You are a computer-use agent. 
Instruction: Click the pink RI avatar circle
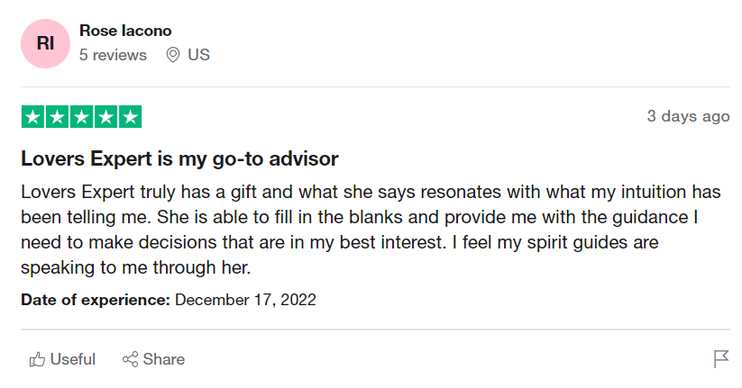tap(45, 43)
